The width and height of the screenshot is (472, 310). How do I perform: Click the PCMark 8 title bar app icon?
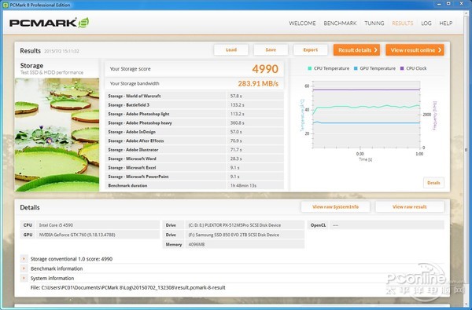click(x=6, y=5)
